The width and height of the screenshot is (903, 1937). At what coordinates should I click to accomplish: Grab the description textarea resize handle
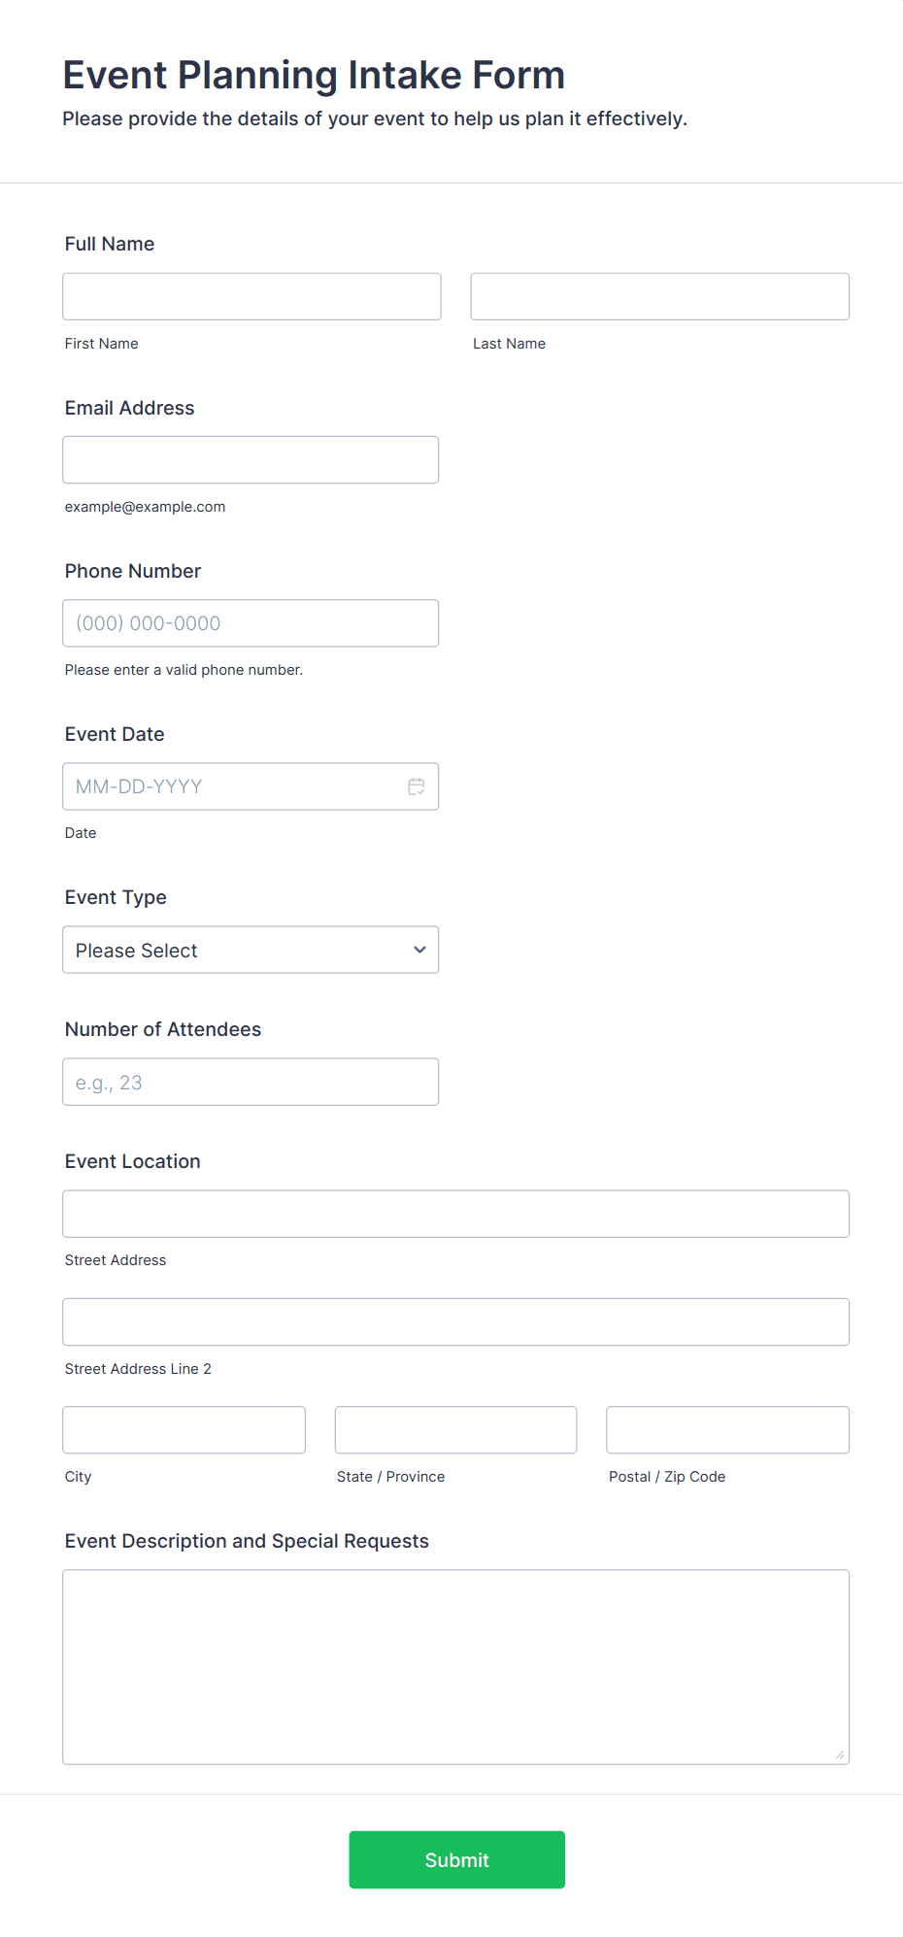click(x=840, y=1754)
